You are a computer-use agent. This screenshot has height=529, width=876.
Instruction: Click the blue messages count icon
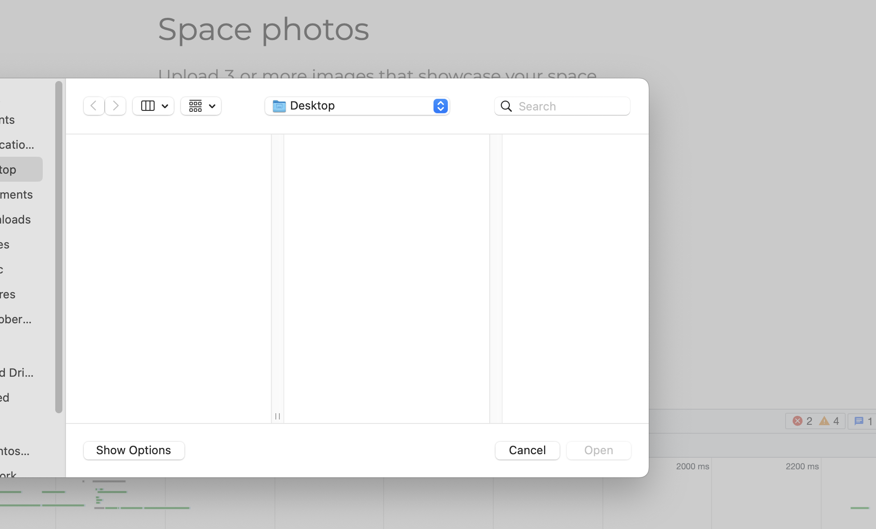click(x=859, y=421)
